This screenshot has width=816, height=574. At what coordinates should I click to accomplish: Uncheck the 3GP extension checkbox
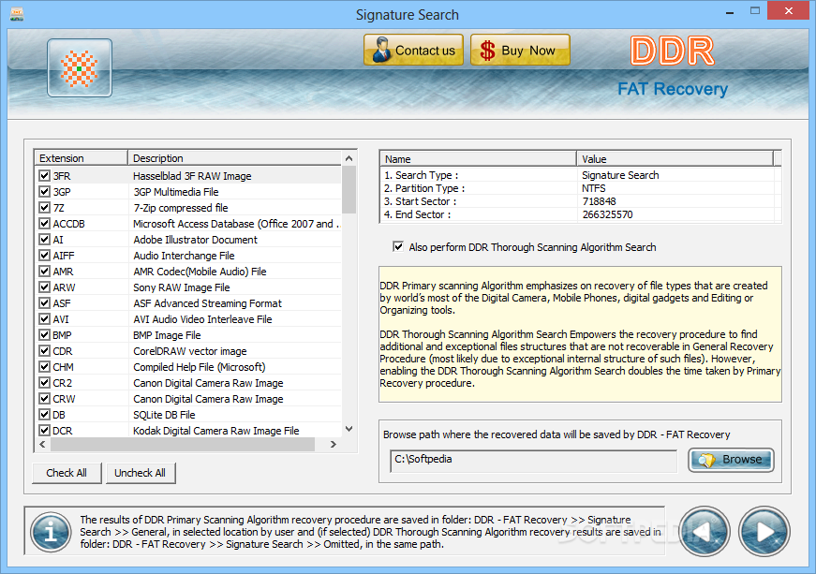point(45,192)
